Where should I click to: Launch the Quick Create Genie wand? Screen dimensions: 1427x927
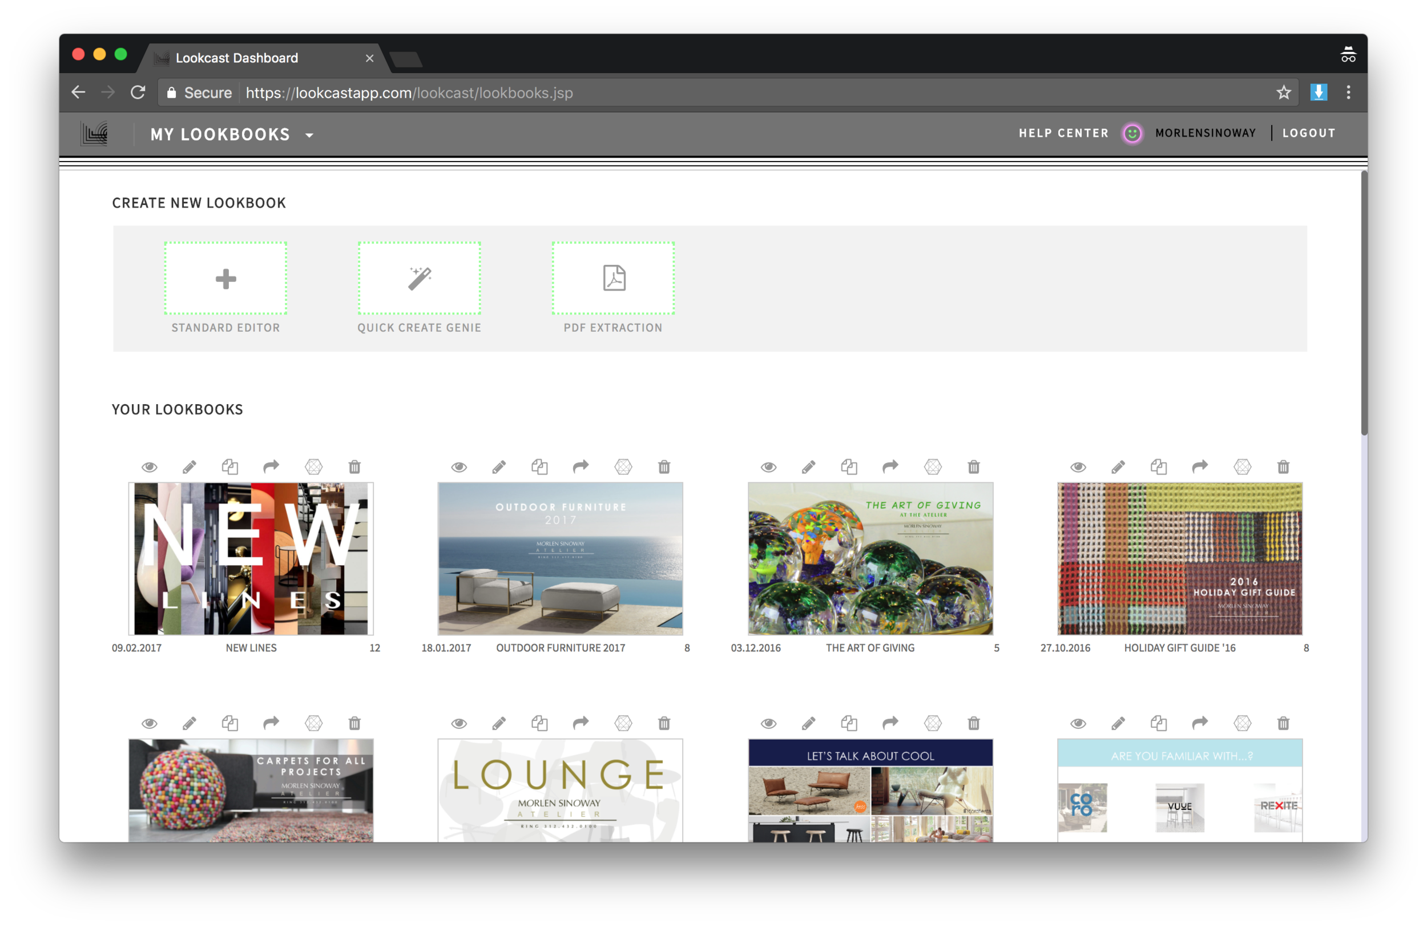click(x=420, y=278)
